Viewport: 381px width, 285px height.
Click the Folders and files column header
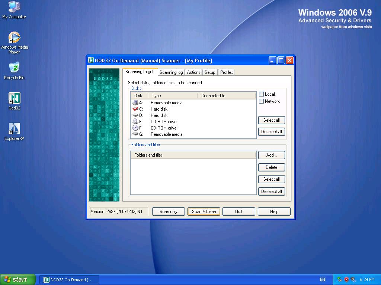(x=193, y=155)
